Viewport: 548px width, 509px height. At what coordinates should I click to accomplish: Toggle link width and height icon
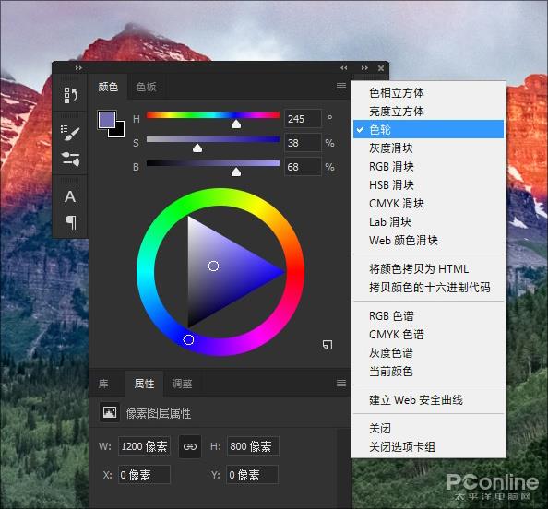(x=190, y=446)
